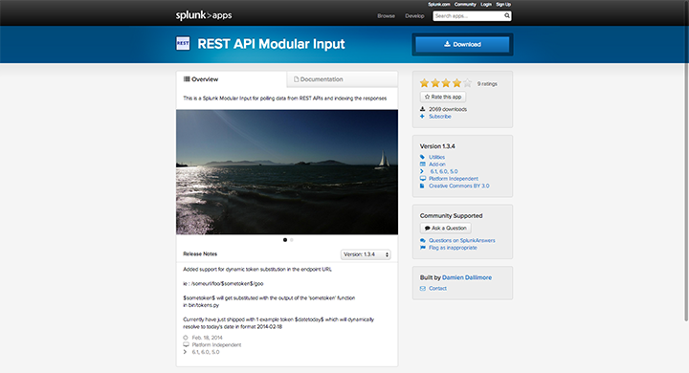Screen dimensions: 689x373
Task: Open Questions on SplunkAnswers link
Action: coord(462,240)
